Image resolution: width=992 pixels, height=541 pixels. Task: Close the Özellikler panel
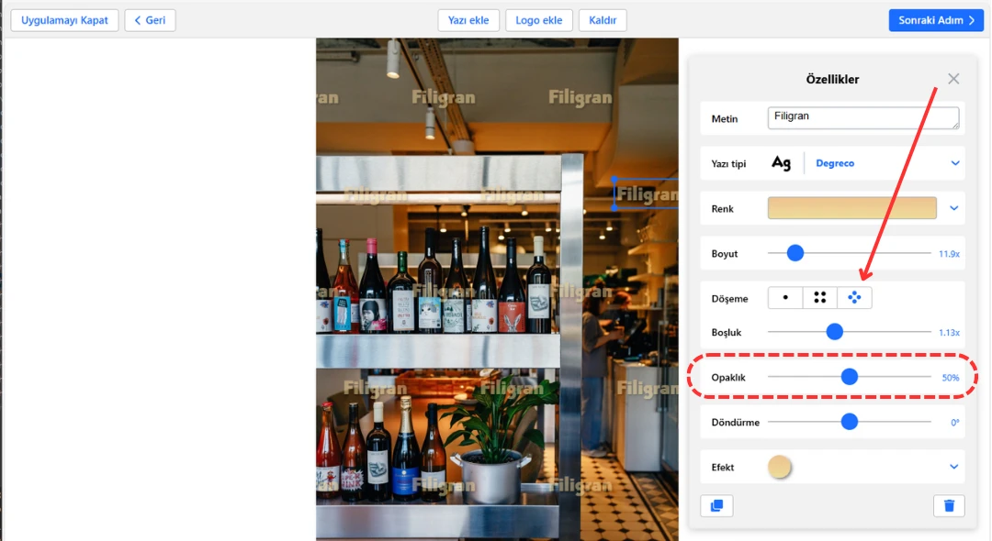coord(953,79)
